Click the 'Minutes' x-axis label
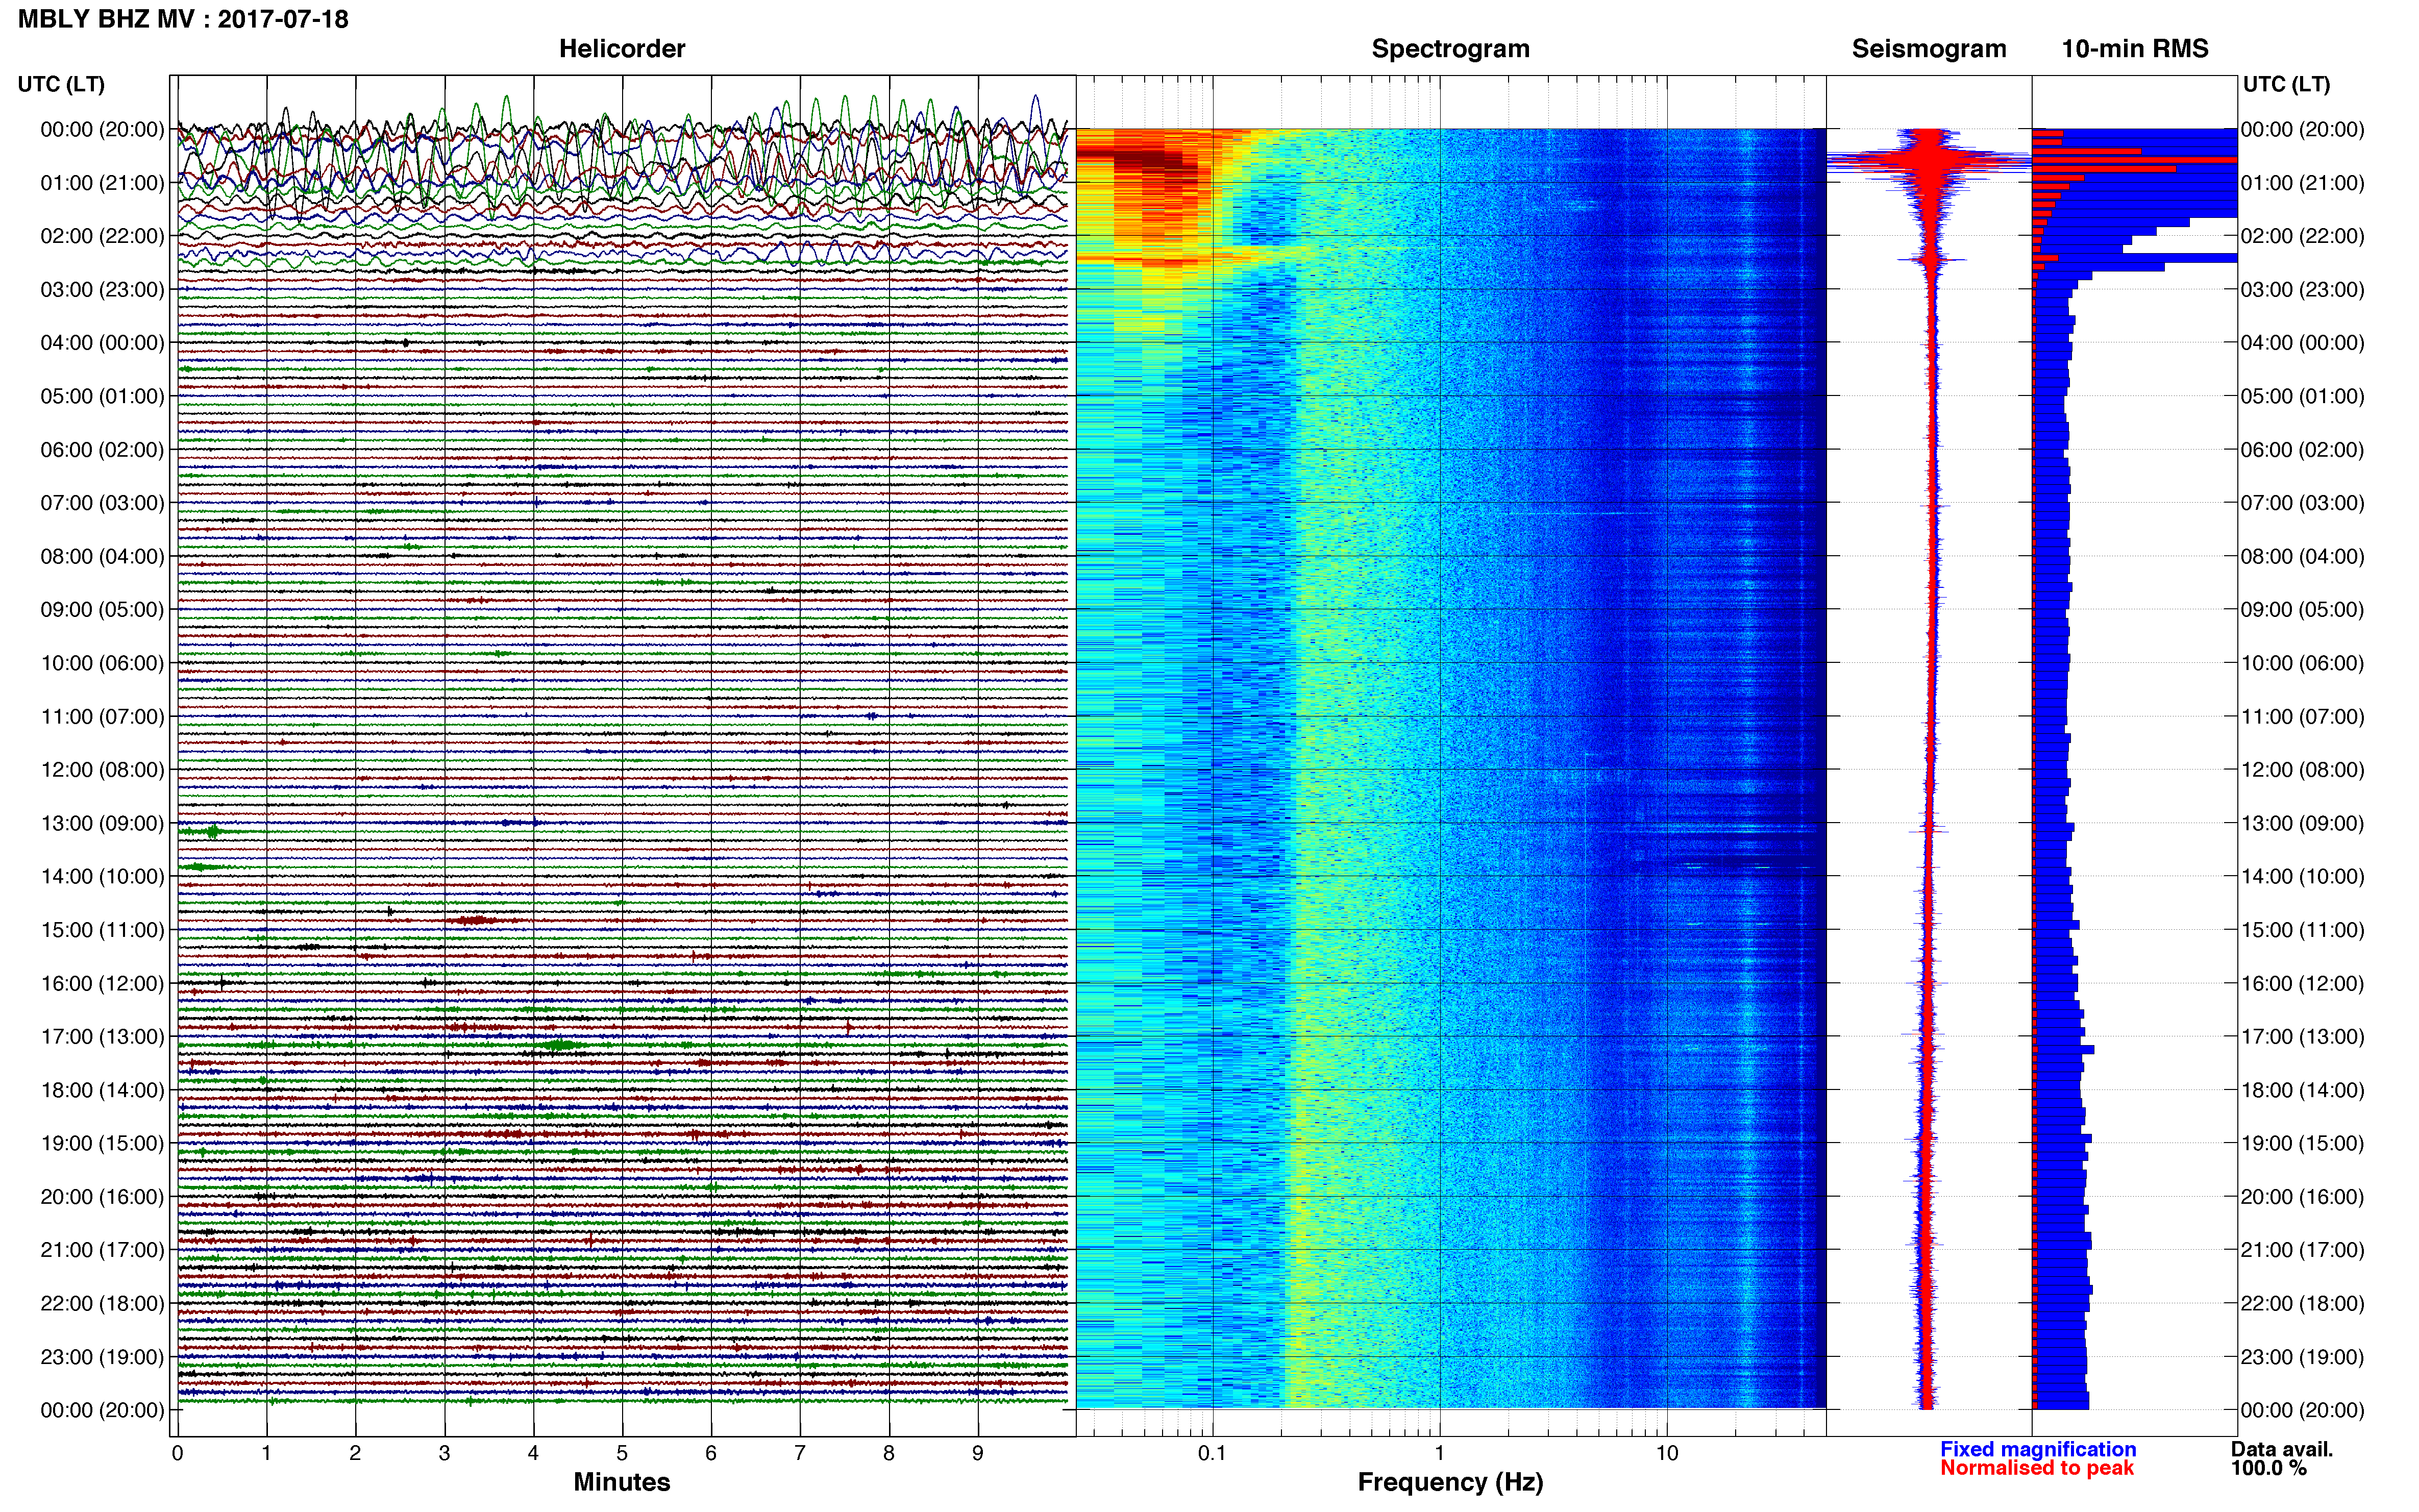This screenshot has height=1512, width=2419. pos(621,1482)
